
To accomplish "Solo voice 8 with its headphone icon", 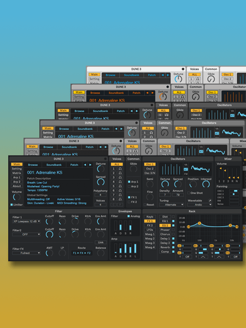I will point(120,200).
